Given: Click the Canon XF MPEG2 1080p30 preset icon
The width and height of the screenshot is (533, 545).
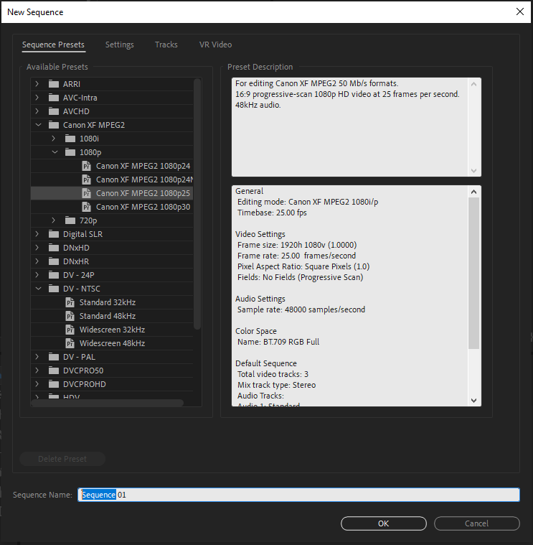Looking at the screenshot, I should (x=86, y=207).
